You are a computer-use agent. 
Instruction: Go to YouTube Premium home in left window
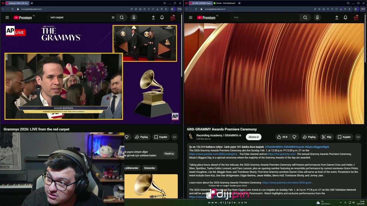pyautogui.click(x=23, y=17)
